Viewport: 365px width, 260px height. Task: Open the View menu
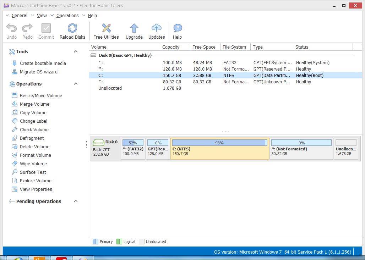[x=42, y=16]
